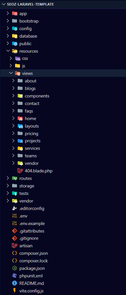Select the teams folder name
Screen dimensions: 126x295
coord(31,156)
